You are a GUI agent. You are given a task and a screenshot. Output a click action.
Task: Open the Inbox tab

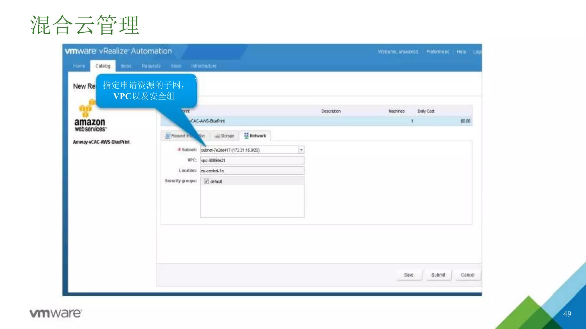[176, 66]
